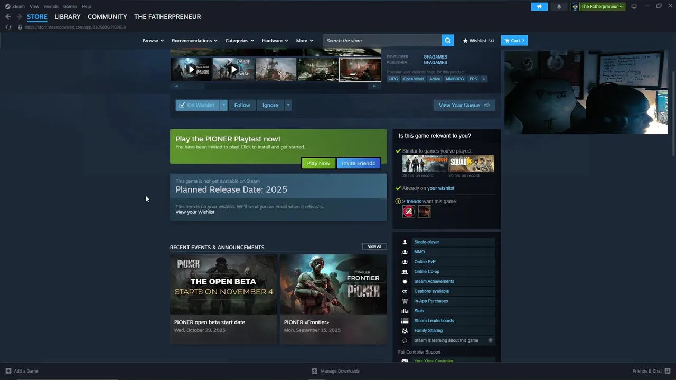Click the Online Co-op icon
676x380 pixels.
click(405, 272)
